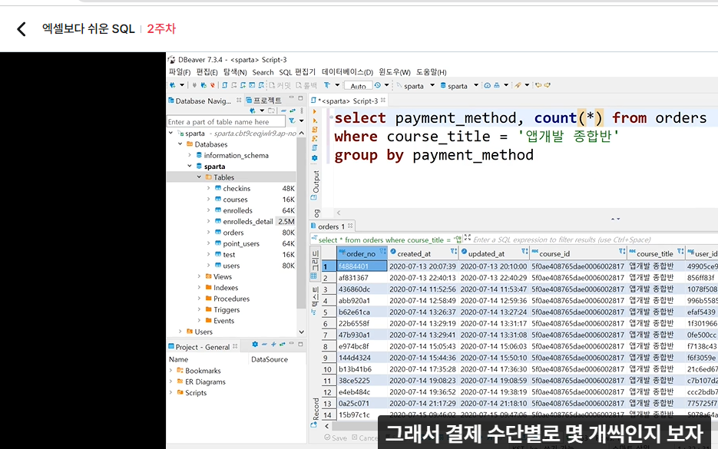Click the back navigation yellow arrow icon

tap(538, 85)
